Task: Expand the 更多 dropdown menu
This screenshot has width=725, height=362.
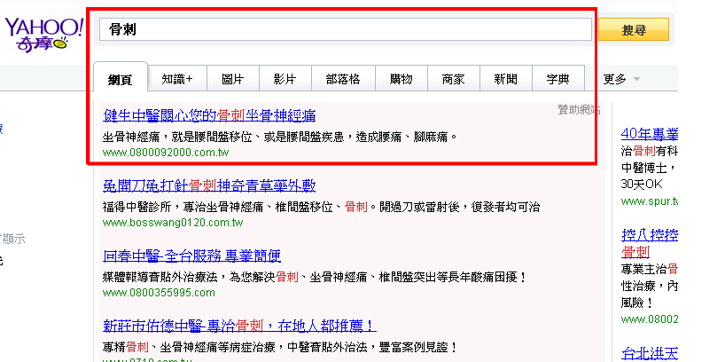Action: pyautogui.click(x=621, y=79)
